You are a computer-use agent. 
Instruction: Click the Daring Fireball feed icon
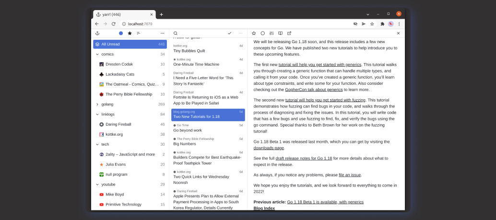tap(102, 125)
